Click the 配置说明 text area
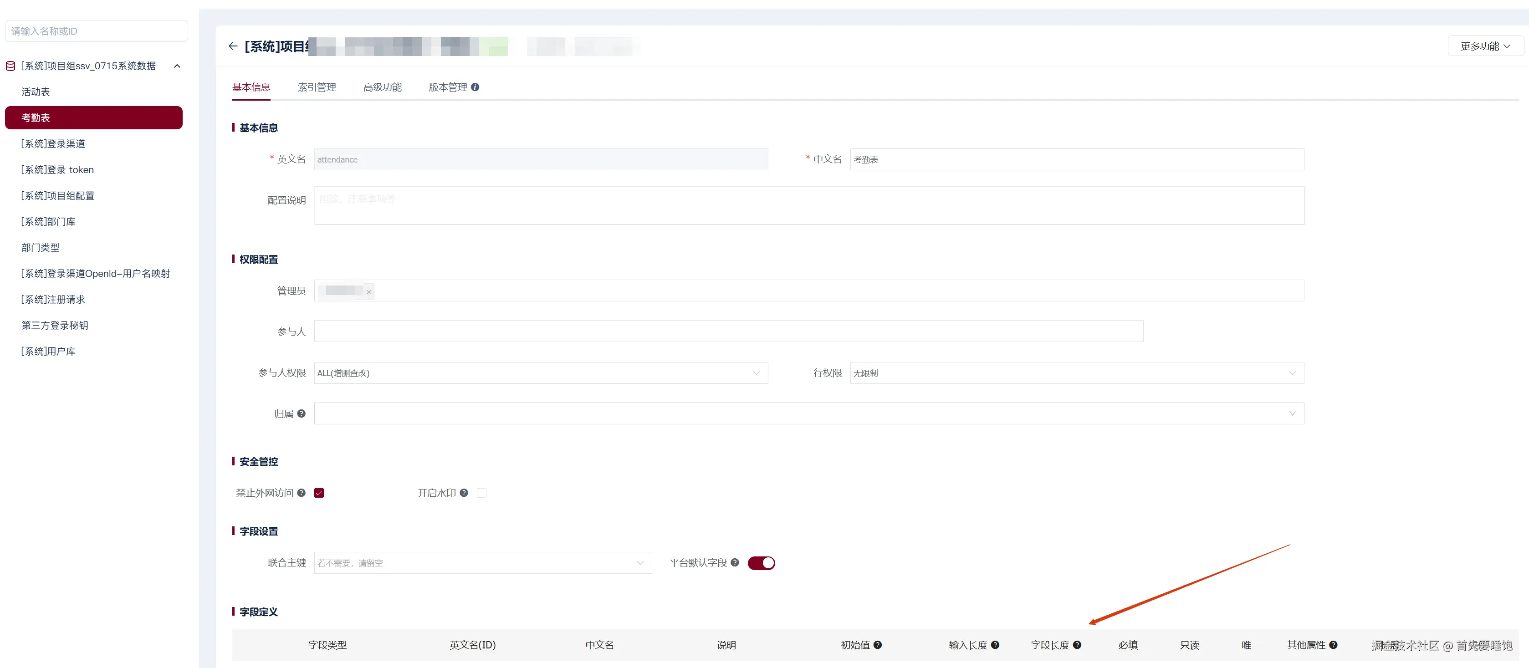This screenshot has width=1529, height=668. pyautogui.click(x=808, y=205)
